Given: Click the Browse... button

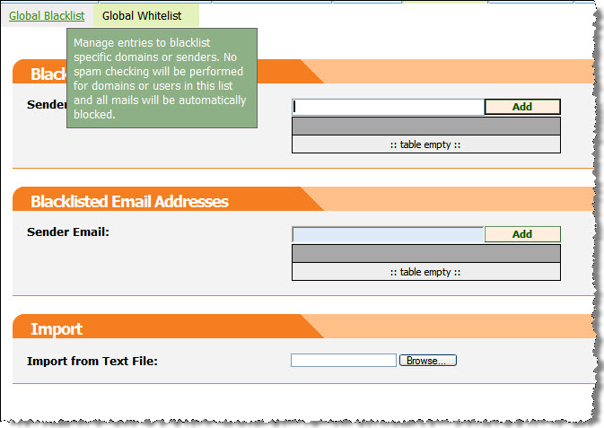Looking at the screenshot, I should click(x=428, y=361).
